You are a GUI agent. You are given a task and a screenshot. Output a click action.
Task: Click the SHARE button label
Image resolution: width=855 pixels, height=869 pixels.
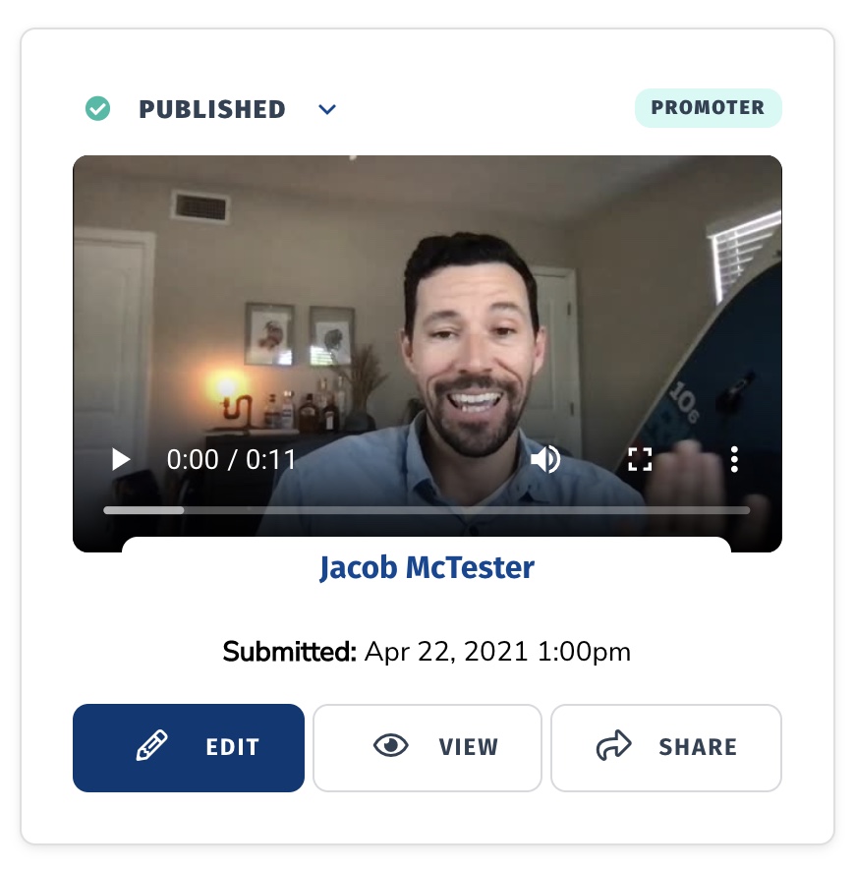coord(698,747)
